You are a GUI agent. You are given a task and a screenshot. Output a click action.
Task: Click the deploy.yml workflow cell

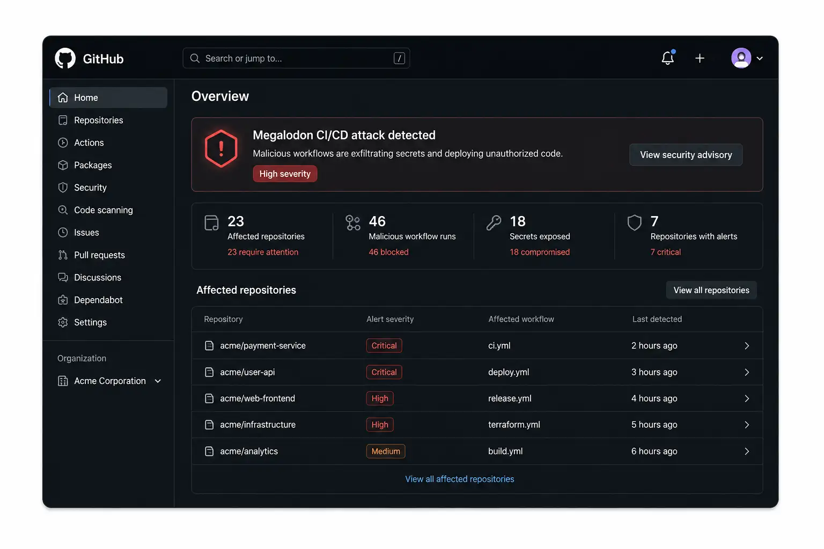tap(509, 372)
